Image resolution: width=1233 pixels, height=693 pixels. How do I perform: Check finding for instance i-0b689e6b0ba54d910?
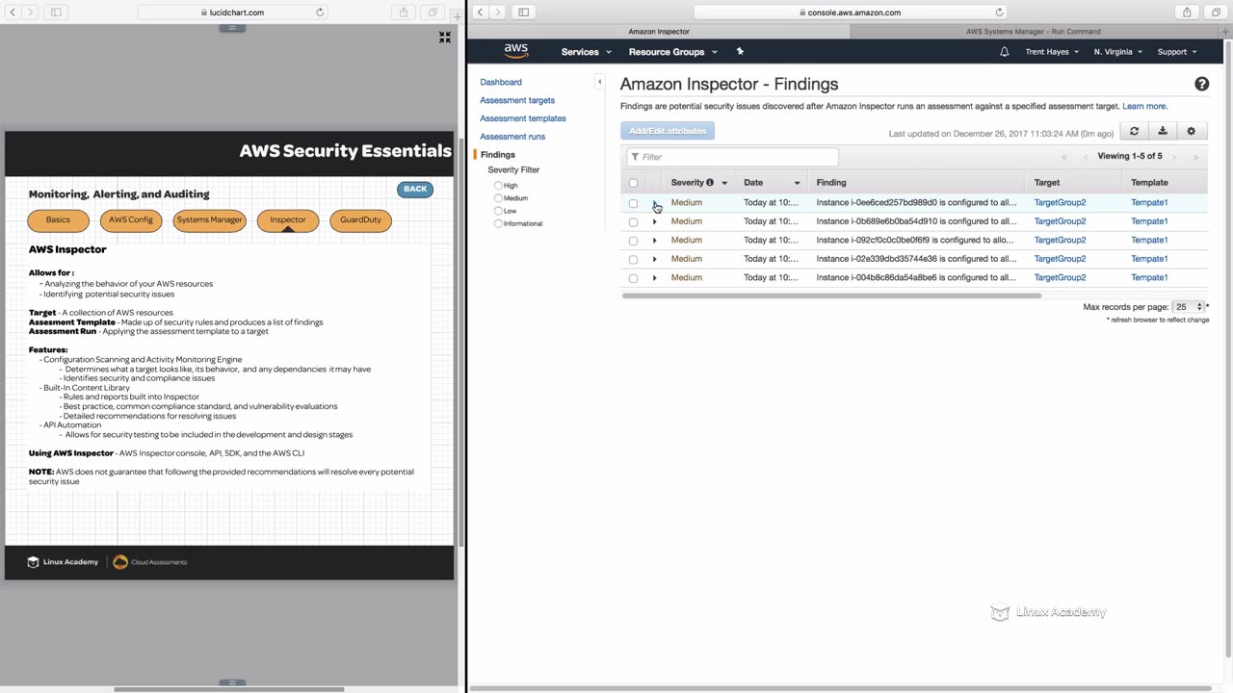[x=633, y=221]
